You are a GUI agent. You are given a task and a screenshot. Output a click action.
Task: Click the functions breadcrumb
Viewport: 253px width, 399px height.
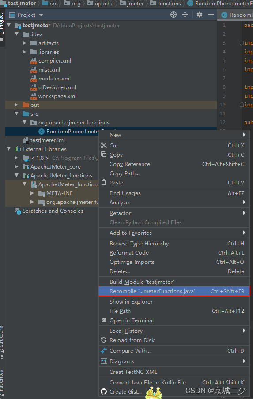click(166, 3)
